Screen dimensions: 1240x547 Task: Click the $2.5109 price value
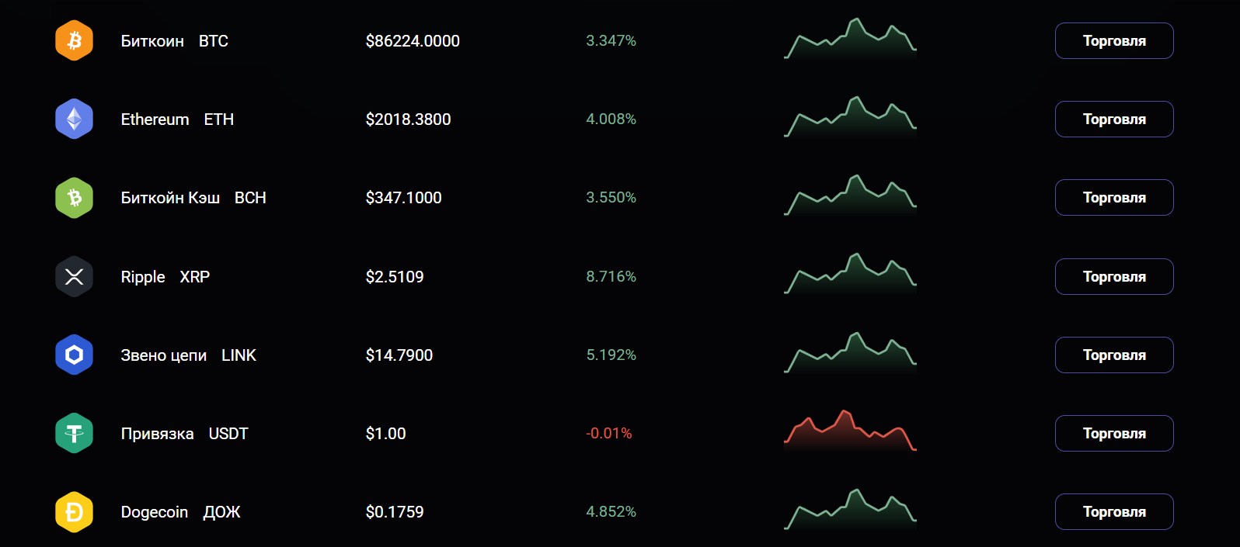[x=395, y=277]
